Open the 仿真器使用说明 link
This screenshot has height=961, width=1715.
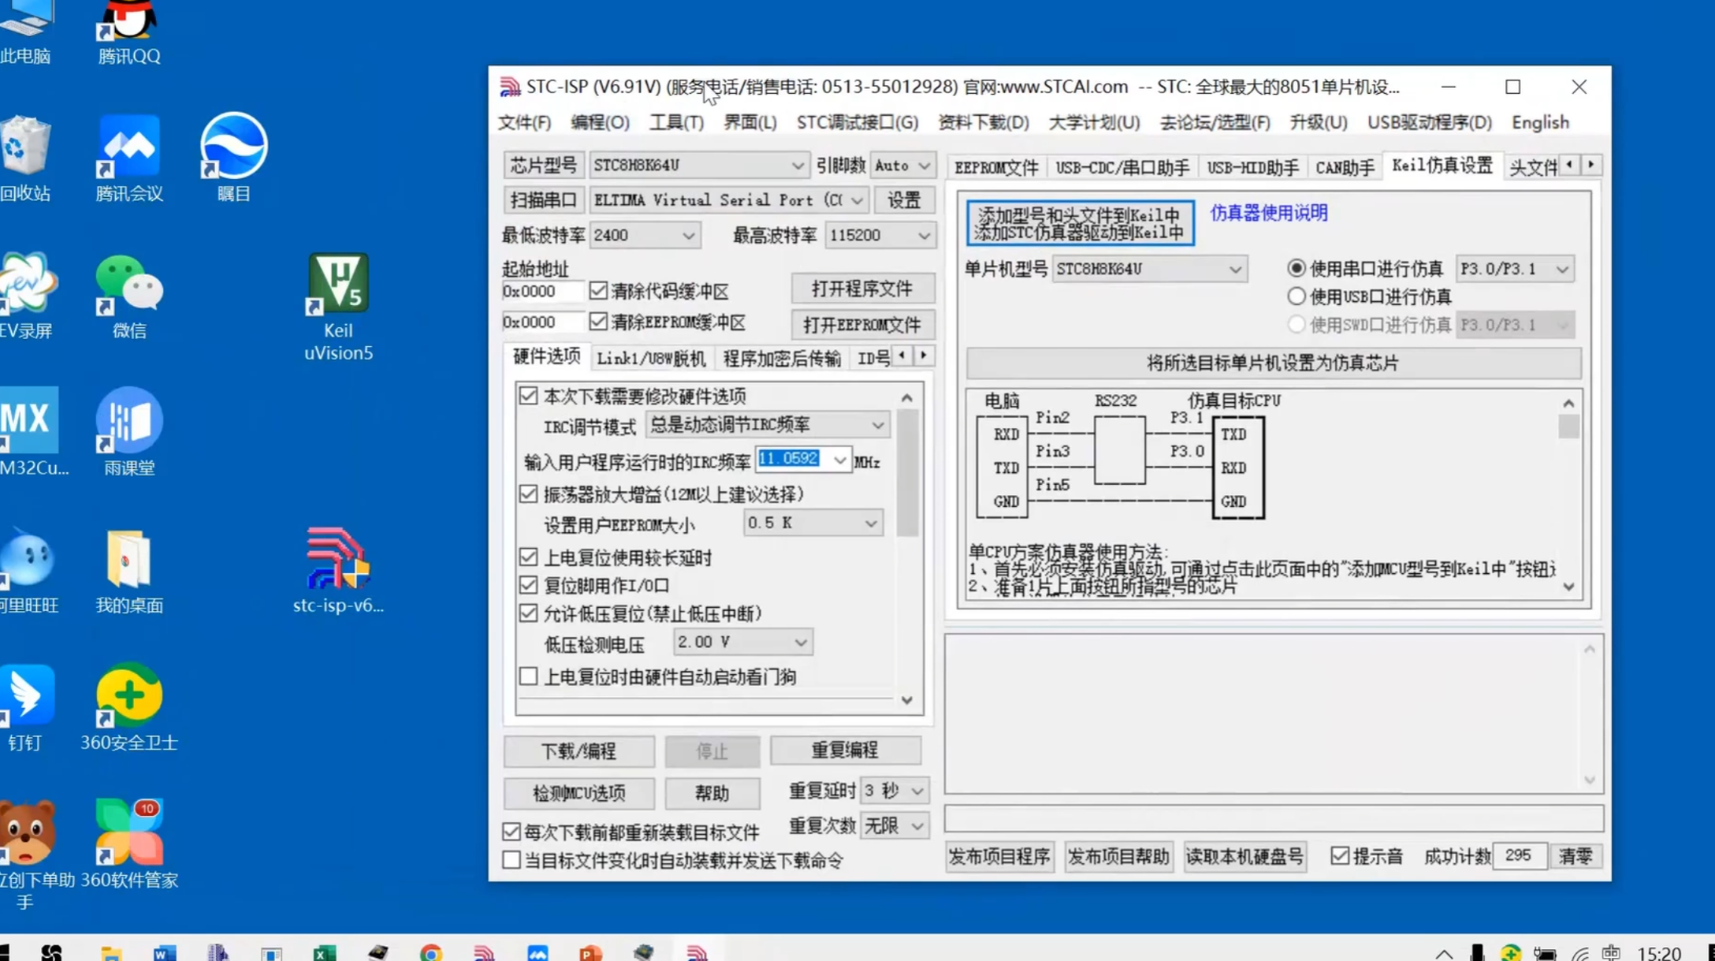(1268, 213)
